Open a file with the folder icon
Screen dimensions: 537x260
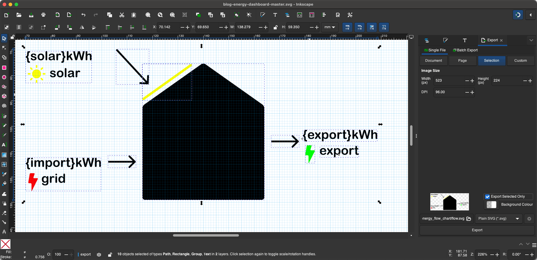[19, 15]
